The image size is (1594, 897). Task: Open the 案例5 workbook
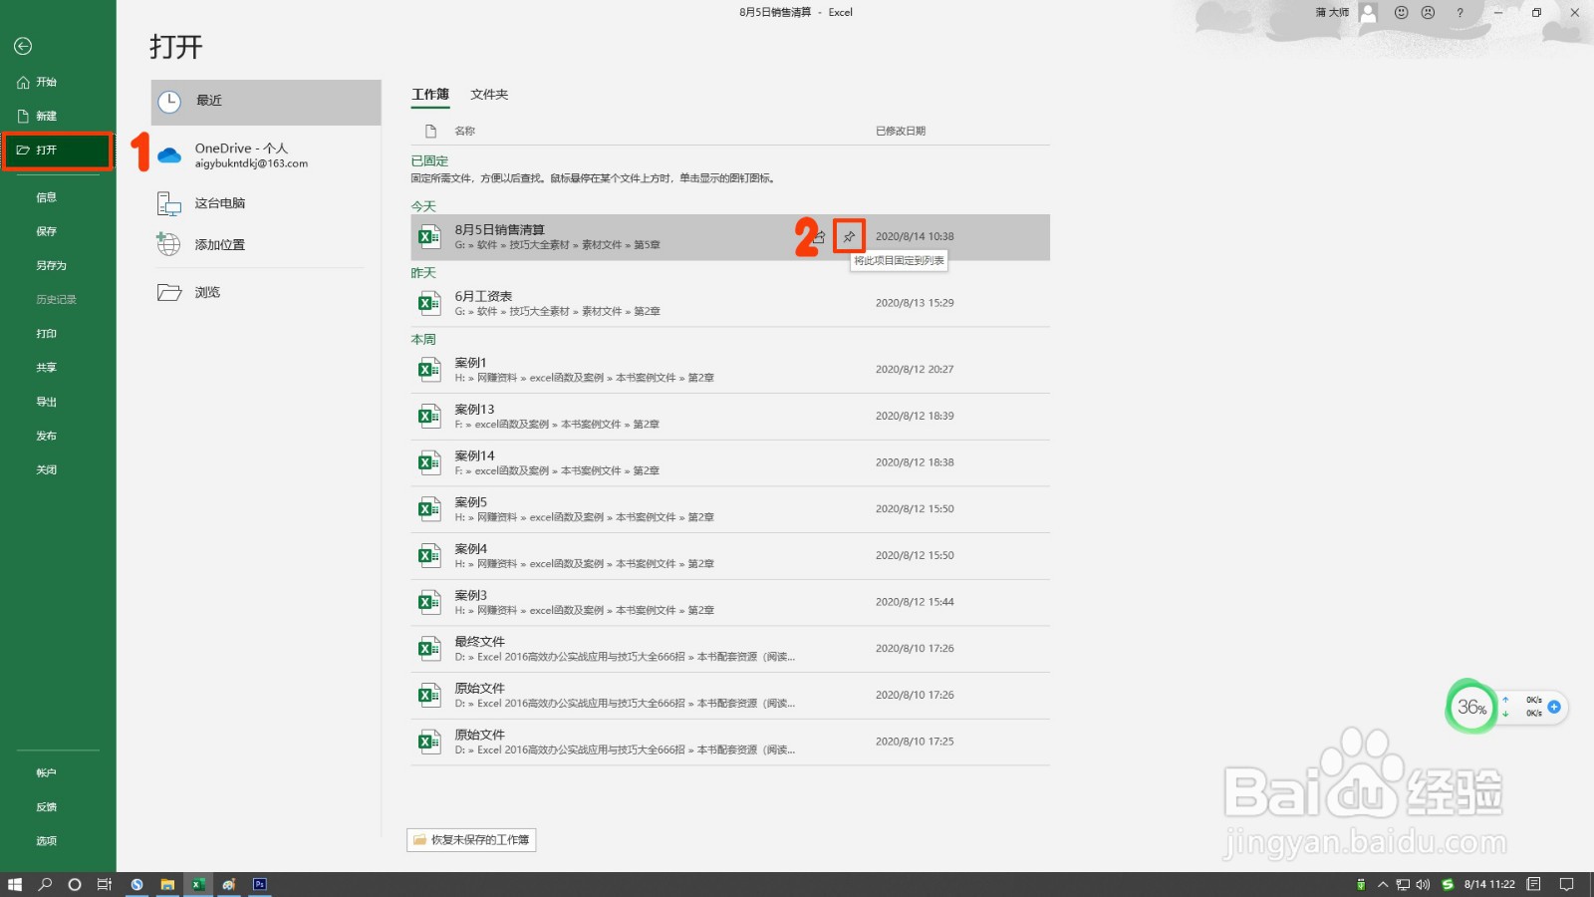(730, 509)
